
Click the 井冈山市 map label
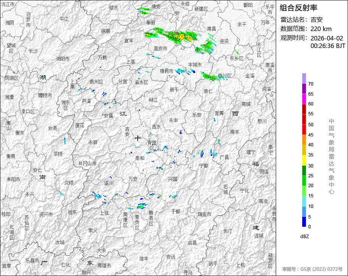87,164
